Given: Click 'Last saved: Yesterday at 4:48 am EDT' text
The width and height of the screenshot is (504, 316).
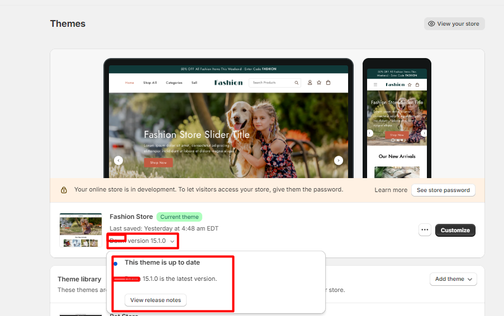Looking at the screenshot, I should (x=164, y=229).
